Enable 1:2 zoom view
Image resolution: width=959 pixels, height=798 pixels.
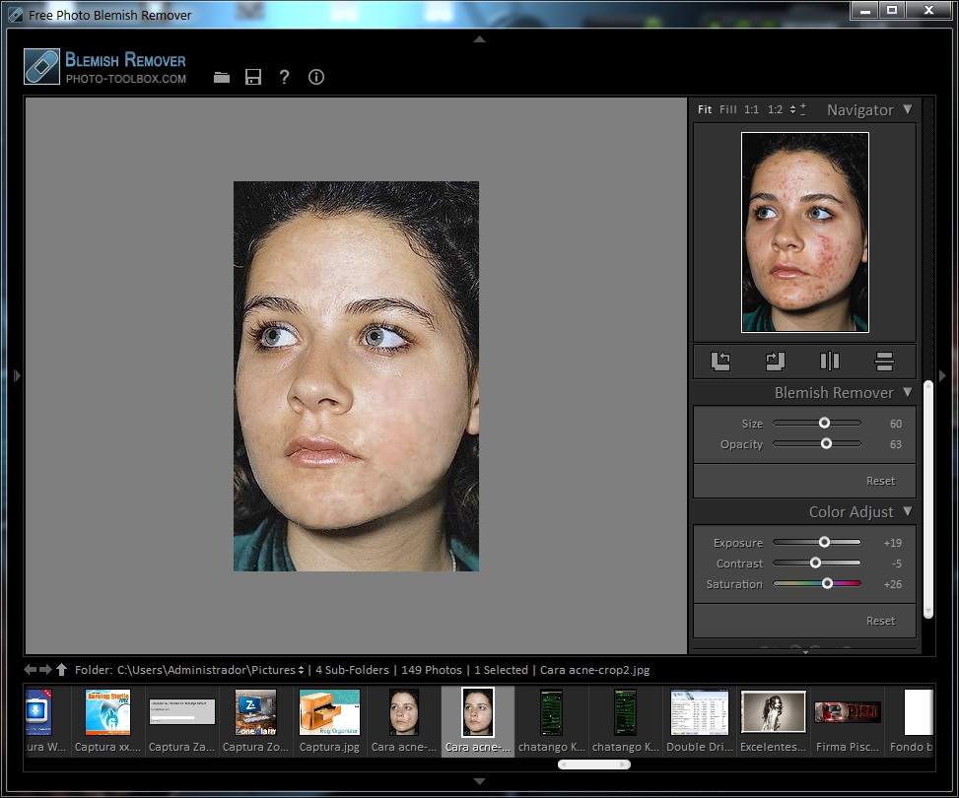pyautogui.click(x=774, y=109)
